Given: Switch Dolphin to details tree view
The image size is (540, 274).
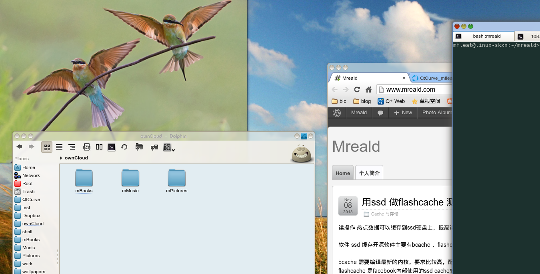Looking at the screenshot, I should pos(72,147).
